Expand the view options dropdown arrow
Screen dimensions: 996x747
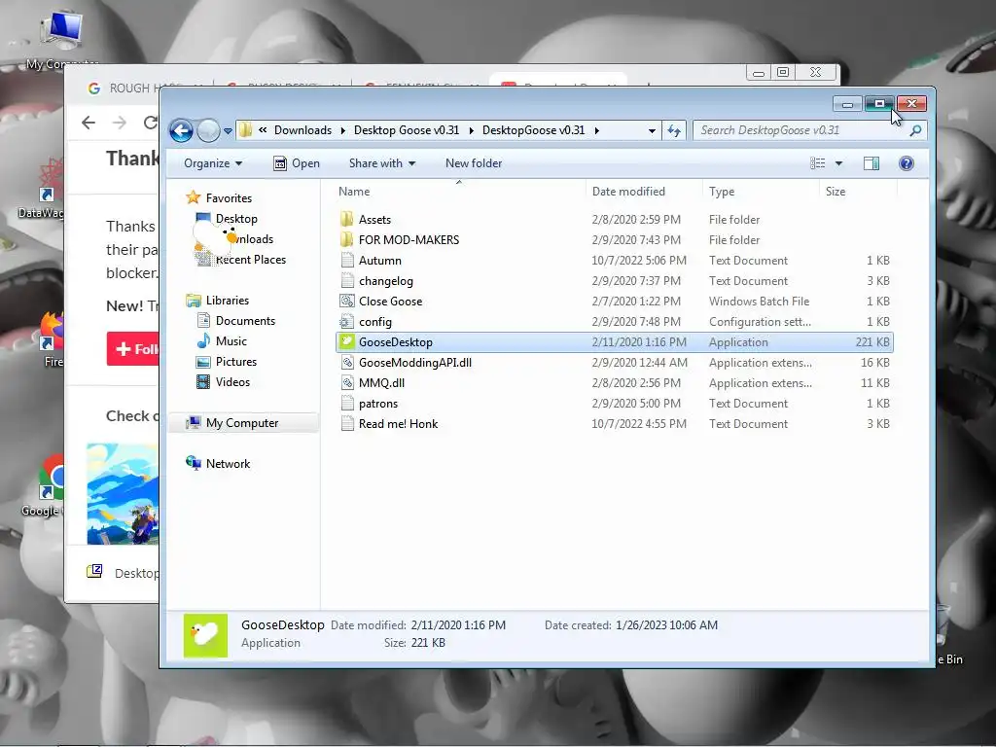point(838,163)
